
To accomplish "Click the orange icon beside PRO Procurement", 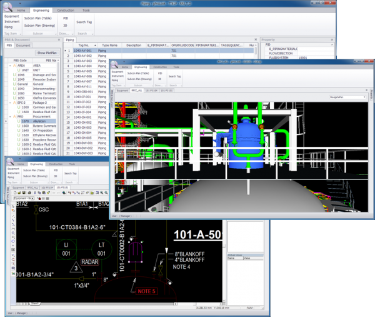I will (15, 117).
